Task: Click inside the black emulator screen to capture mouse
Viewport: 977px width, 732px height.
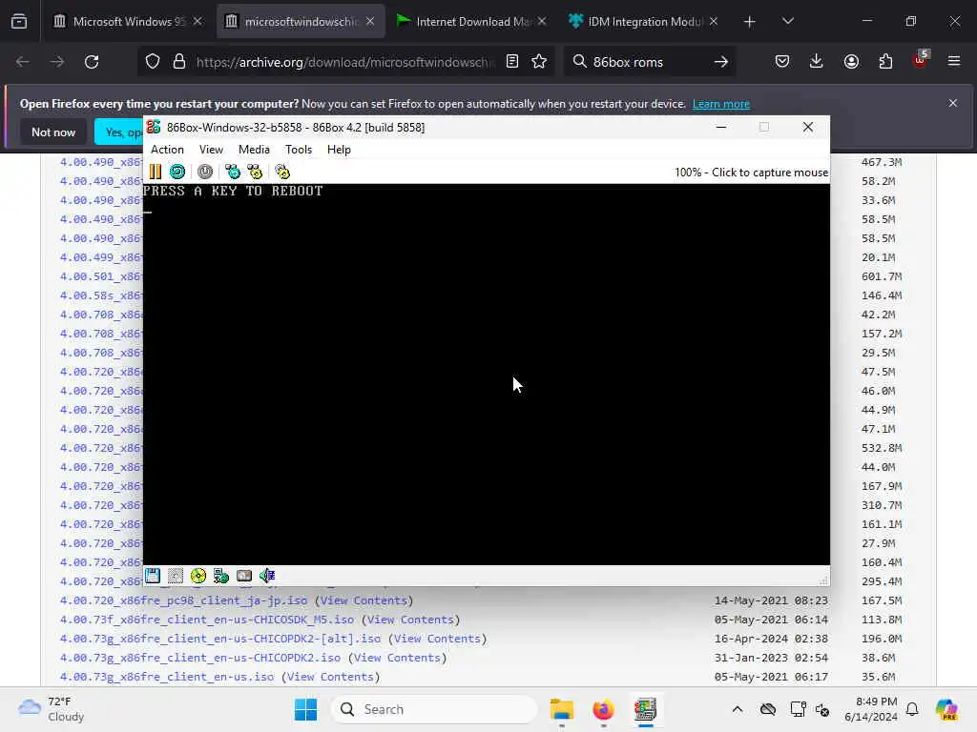Action: click(x=486, y=374)
